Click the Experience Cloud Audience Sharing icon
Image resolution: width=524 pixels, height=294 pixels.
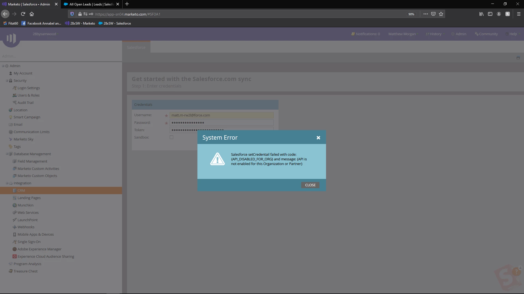pos(14,256)
